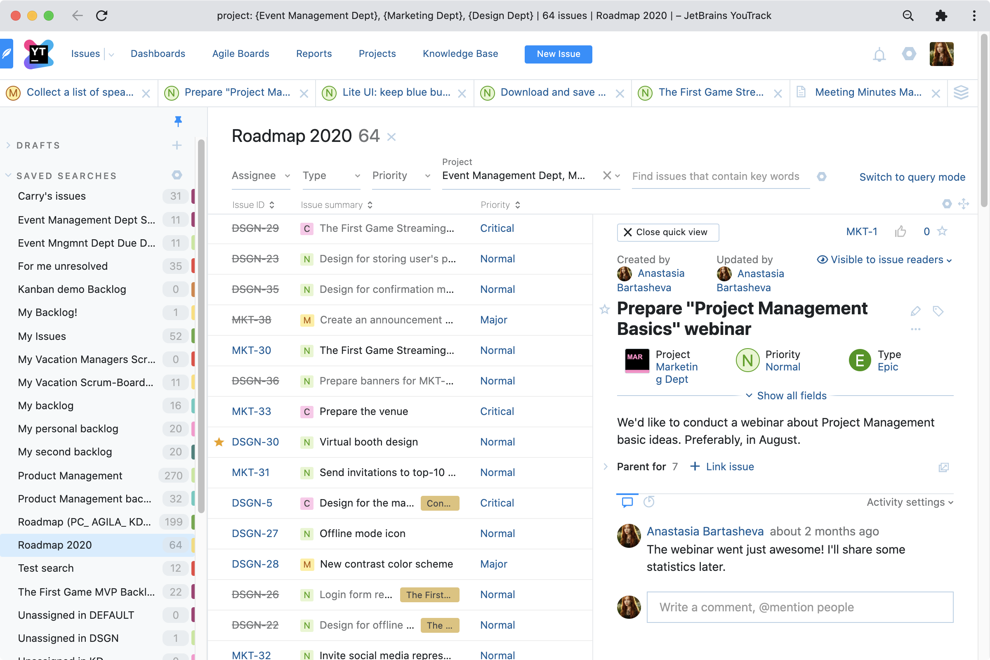Open the Dashboards menu
The height and width of the screenshot is (660, 990).
pyautogui.click(x=158, y=54)
